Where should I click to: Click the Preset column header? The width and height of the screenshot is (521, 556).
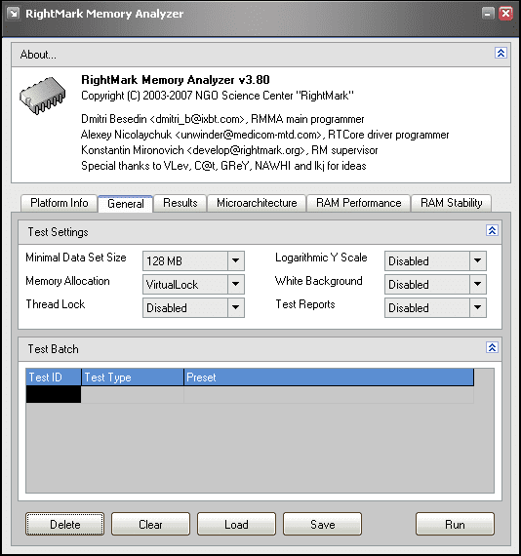[x=329, y=377]
